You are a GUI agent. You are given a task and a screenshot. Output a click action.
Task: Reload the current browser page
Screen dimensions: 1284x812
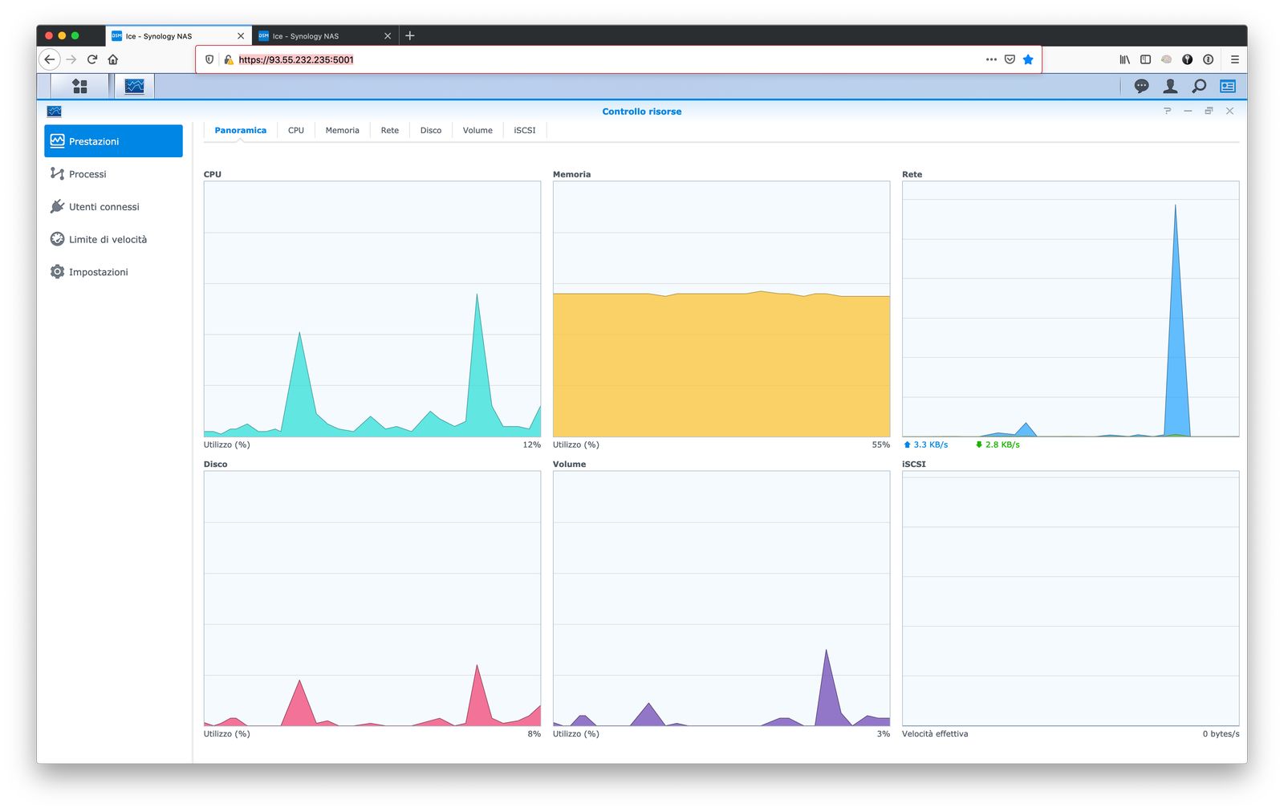(92, 59)
